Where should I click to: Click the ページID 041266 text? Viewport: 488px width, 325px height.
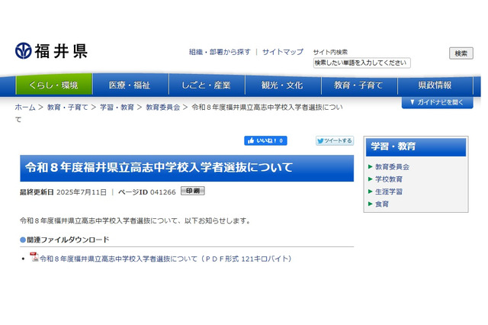(x=147, y=192)
